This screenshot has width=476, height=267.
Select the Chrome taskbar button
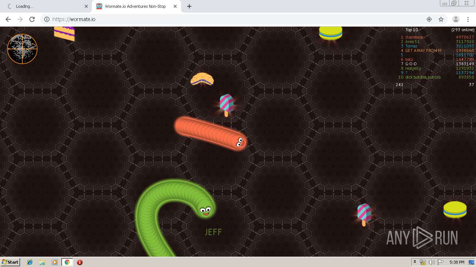[x=67, y=262]
